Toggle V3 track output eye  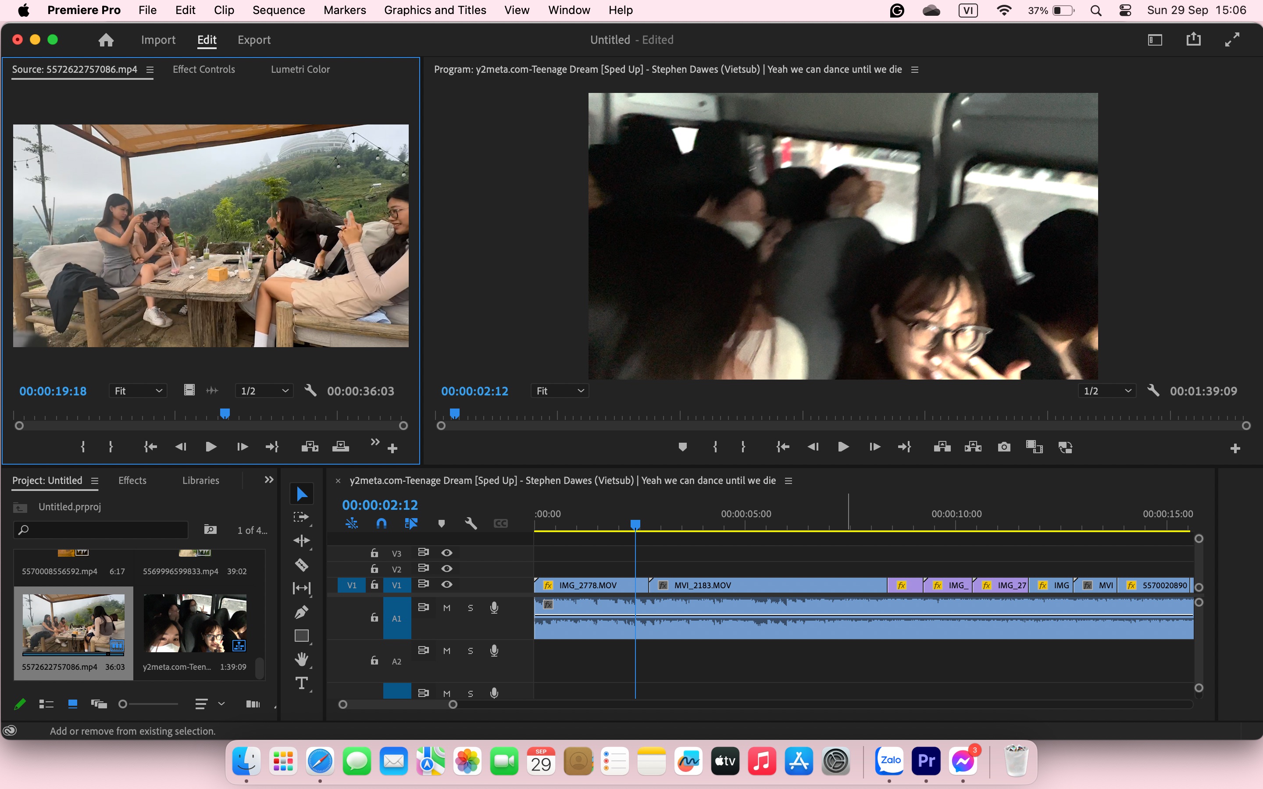(x=447, y=553)
